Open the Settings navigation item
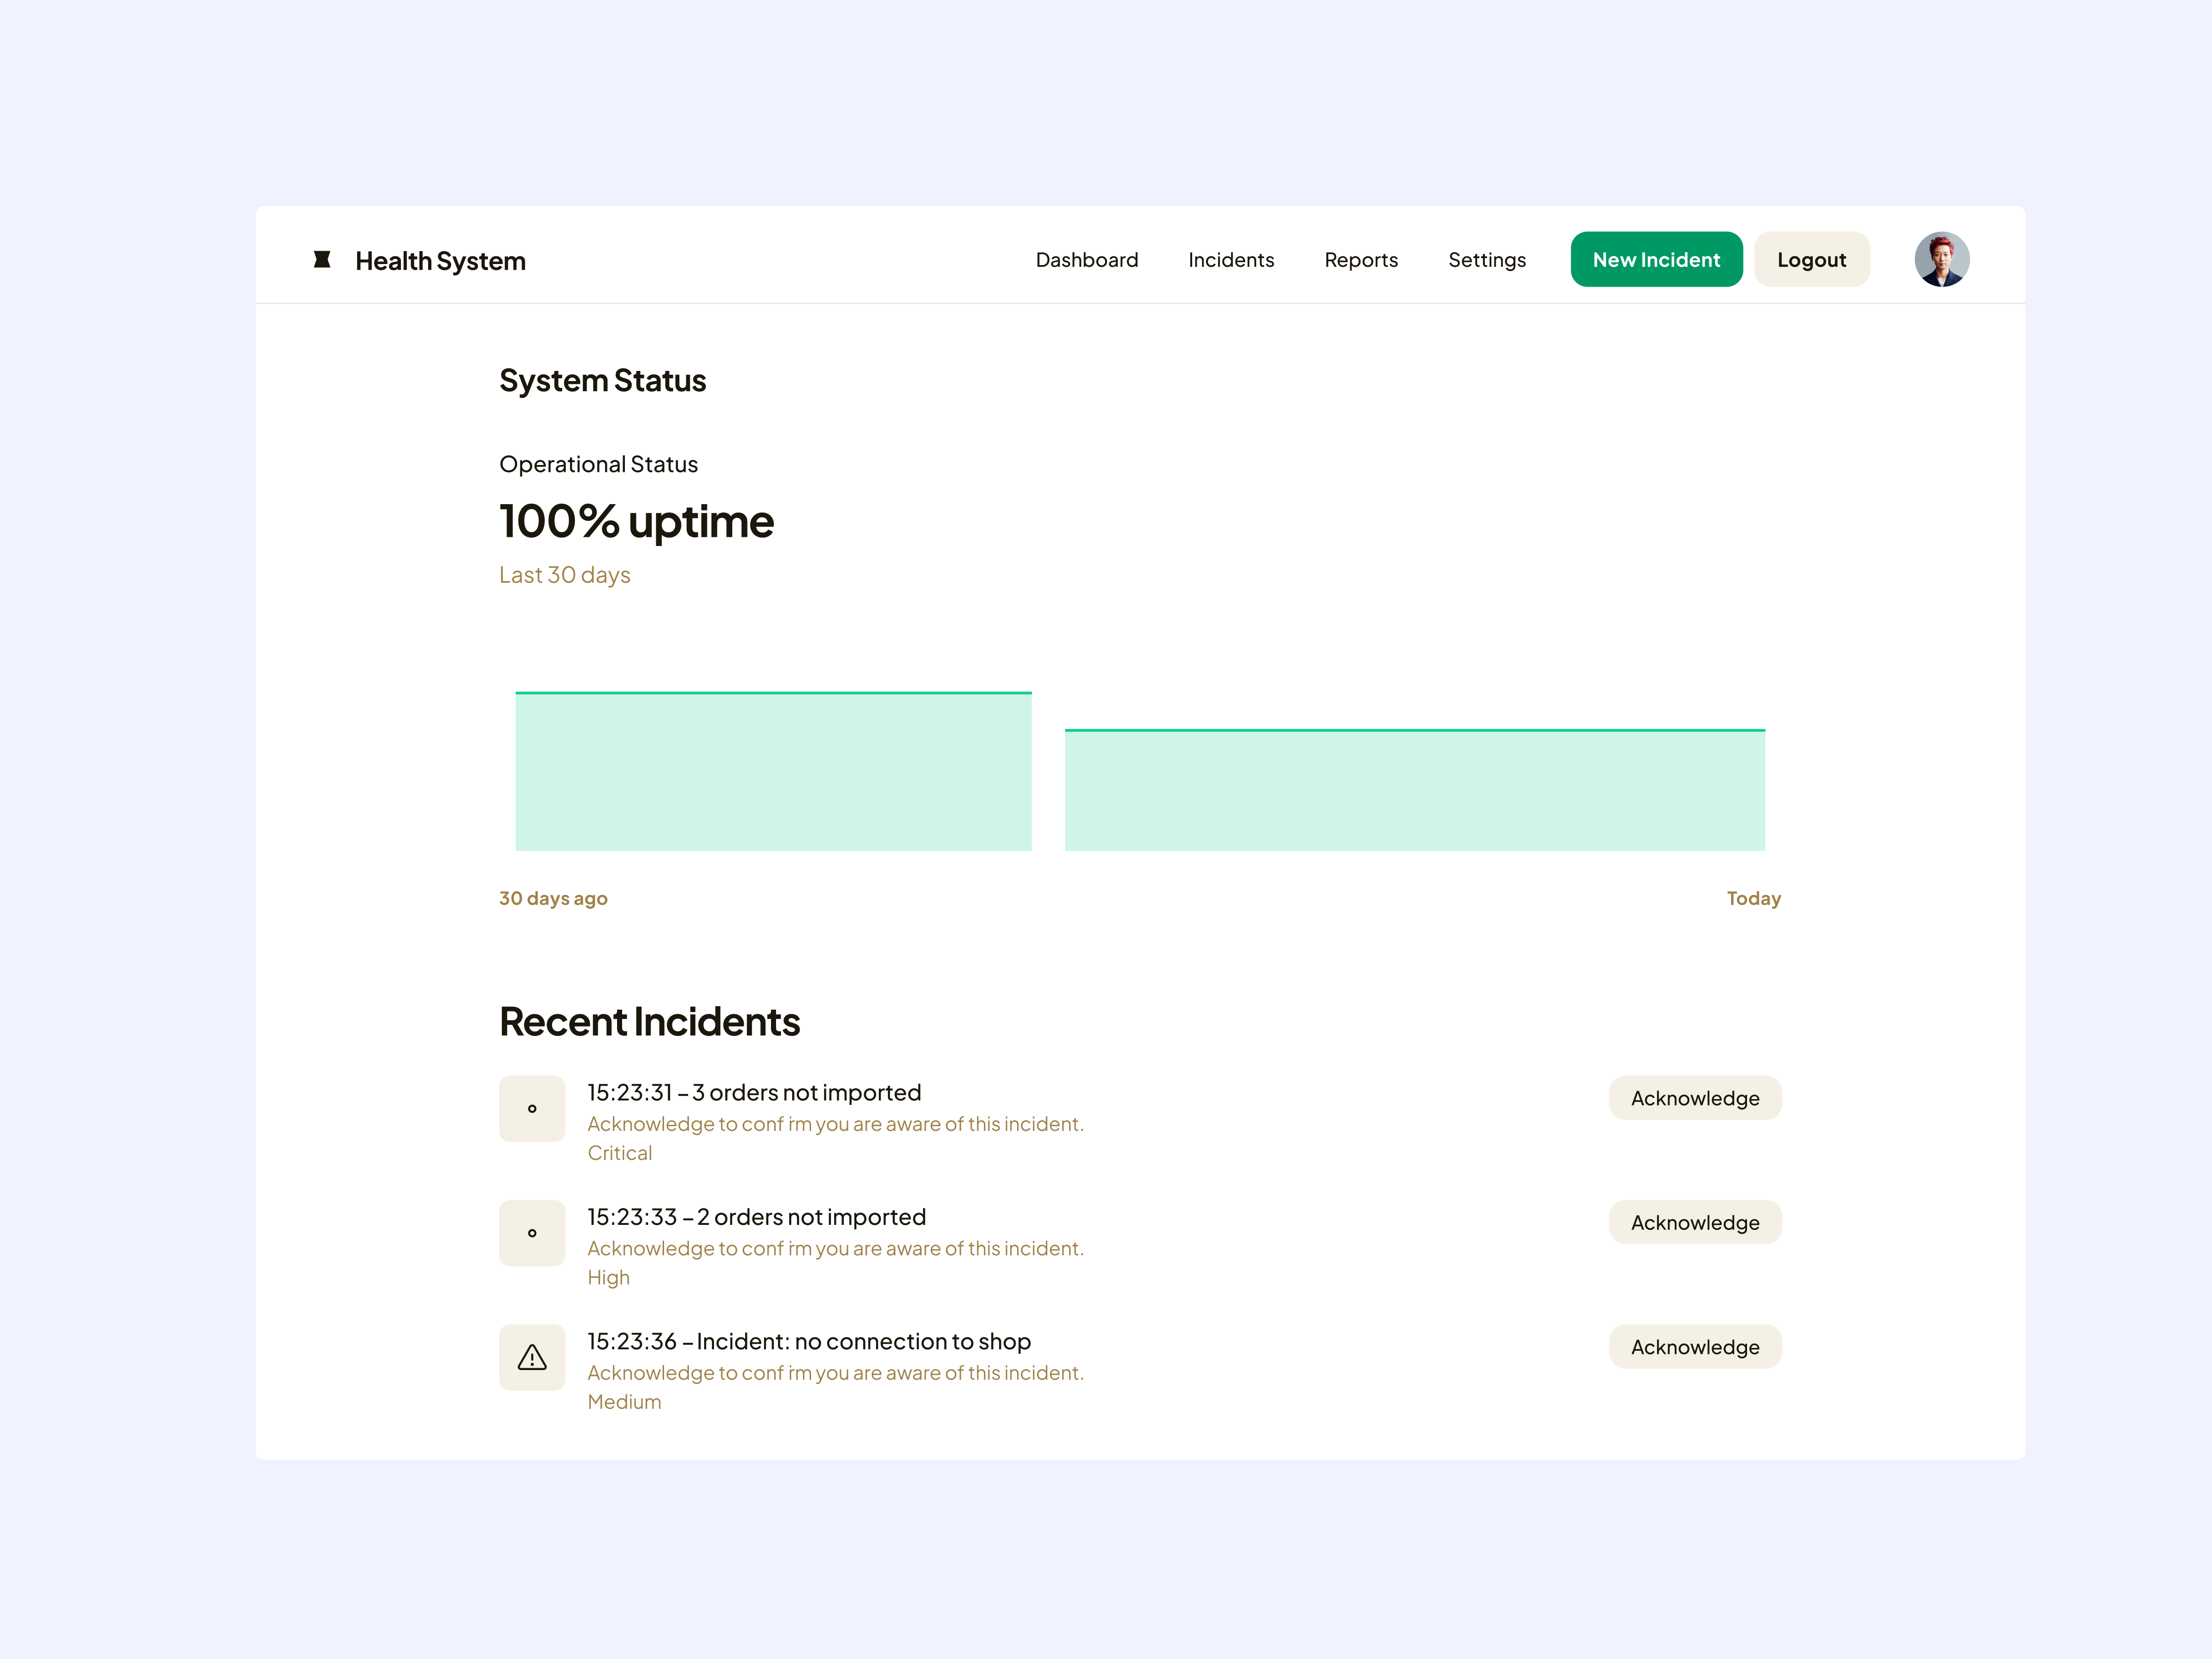Screen dimensions: 2212x1659 click(1486, 260)
